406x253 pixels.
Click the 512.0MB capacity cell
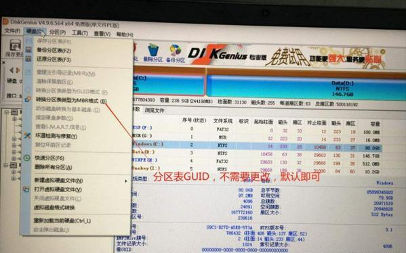tap(371, 164)
